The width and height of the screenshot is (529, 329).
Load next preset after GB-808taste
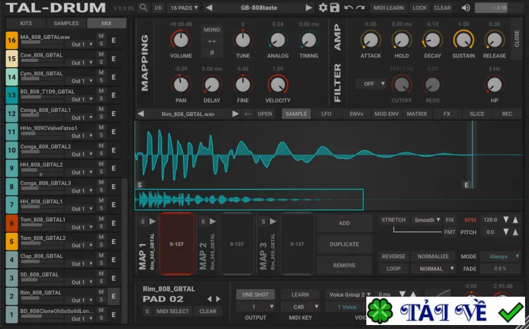coord(308,8)
